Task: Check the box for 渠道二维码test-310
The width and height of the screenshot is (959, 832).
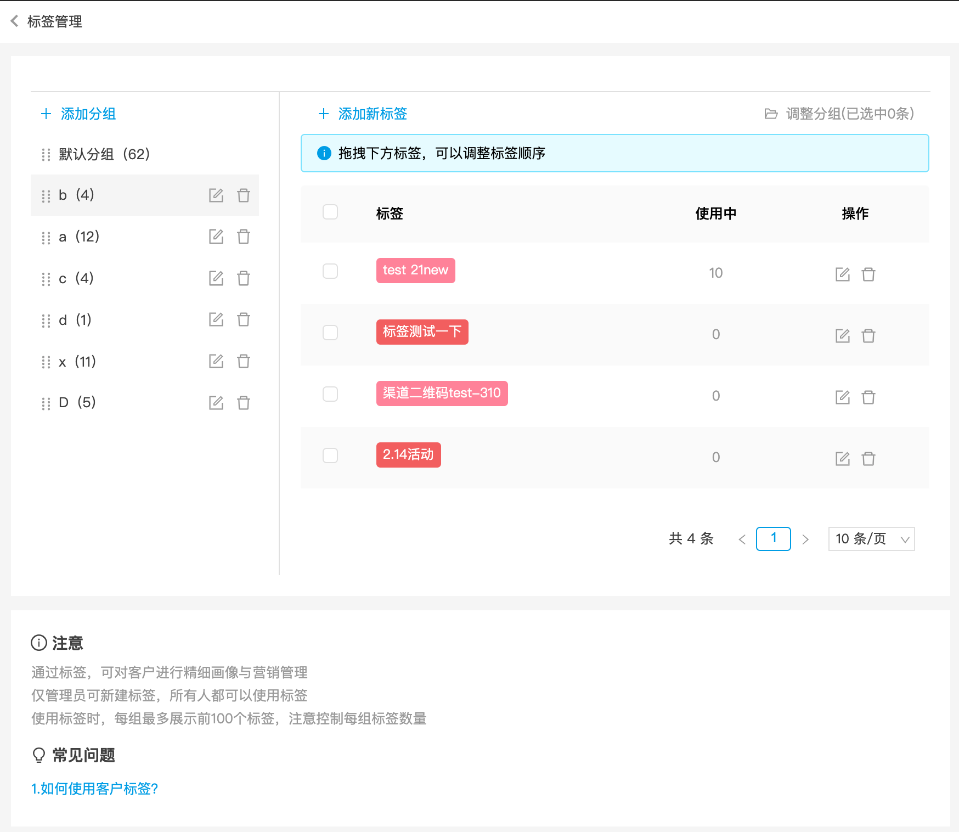Action: coord(330,394)
